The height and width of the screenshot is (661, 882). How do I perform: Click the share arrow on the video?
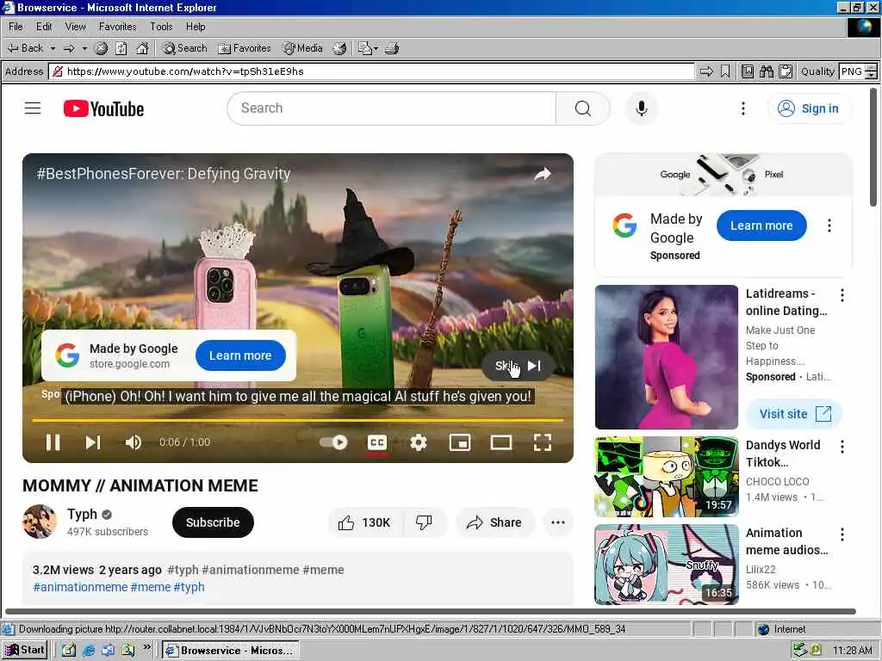(543, 174)
